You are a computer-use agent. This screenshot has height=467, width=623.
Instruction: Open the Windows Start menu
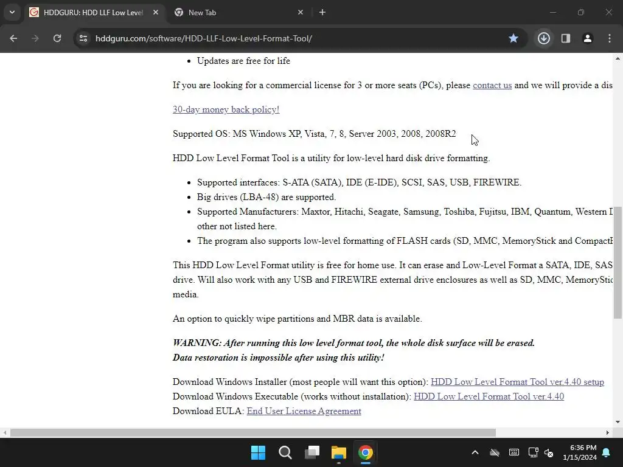click(258, 452)
